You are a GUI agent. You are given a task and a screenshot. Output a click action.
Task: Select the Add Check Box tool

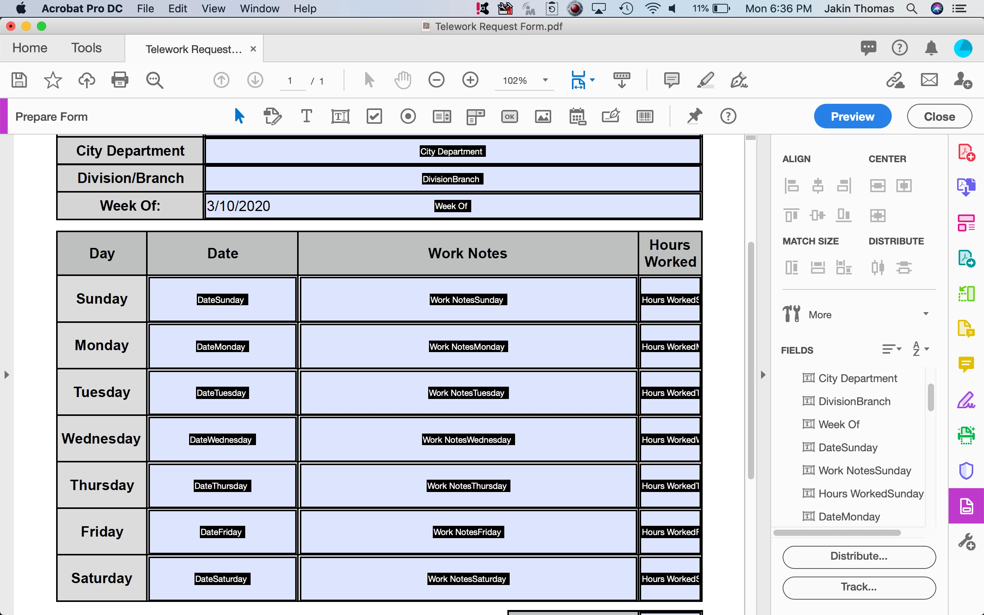(x=374, y=117)
